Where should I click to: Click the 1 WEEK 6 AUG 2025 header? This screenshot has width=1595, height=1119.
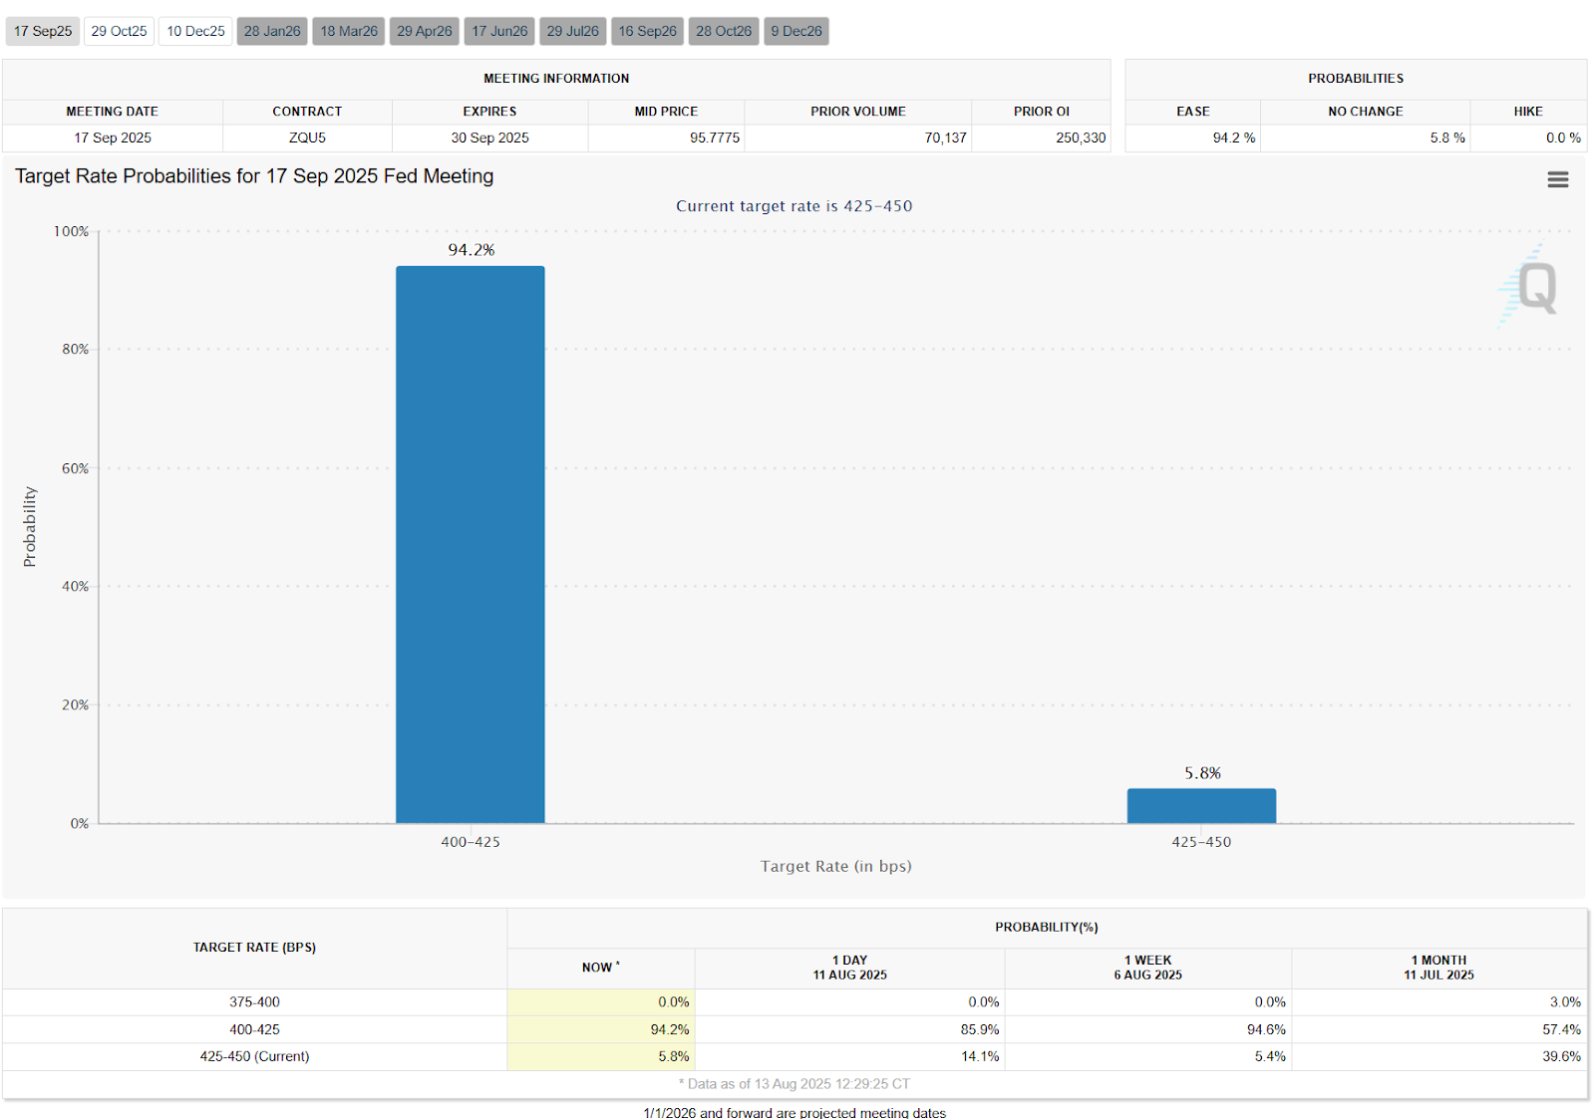pyautogui.click(x=1148, y=968)
